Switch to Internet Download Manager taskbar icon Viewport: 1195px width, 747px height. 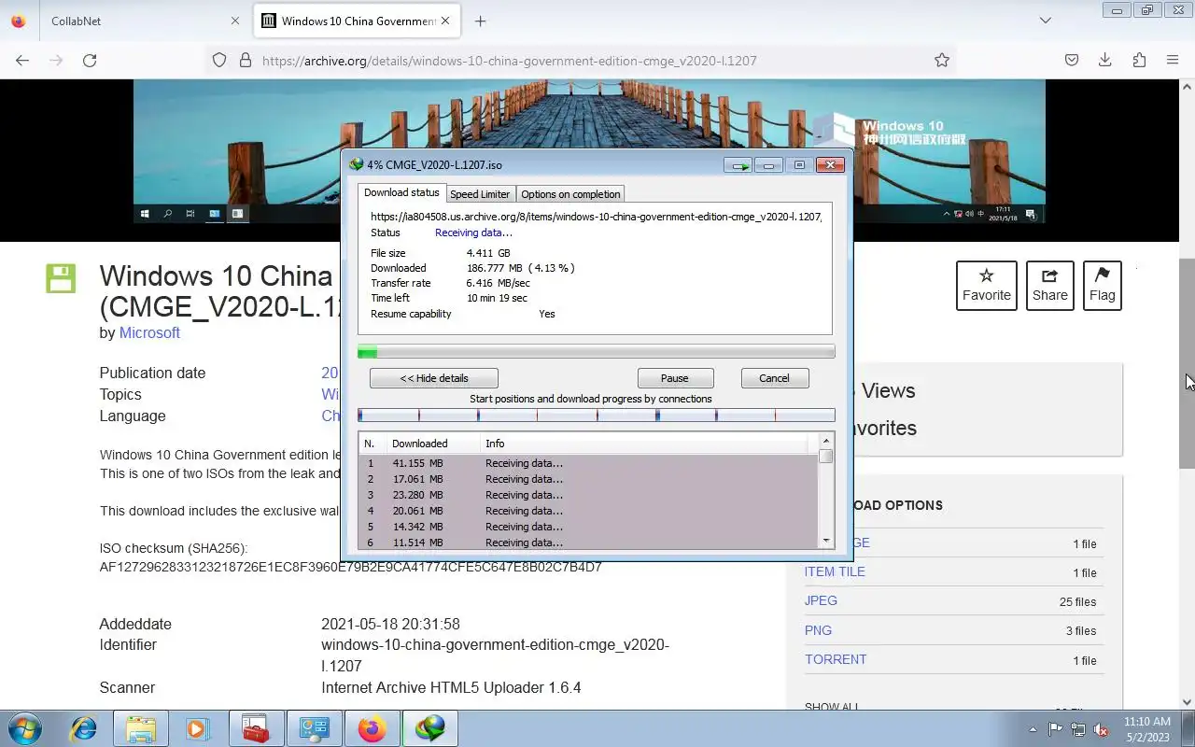(429, 728)
